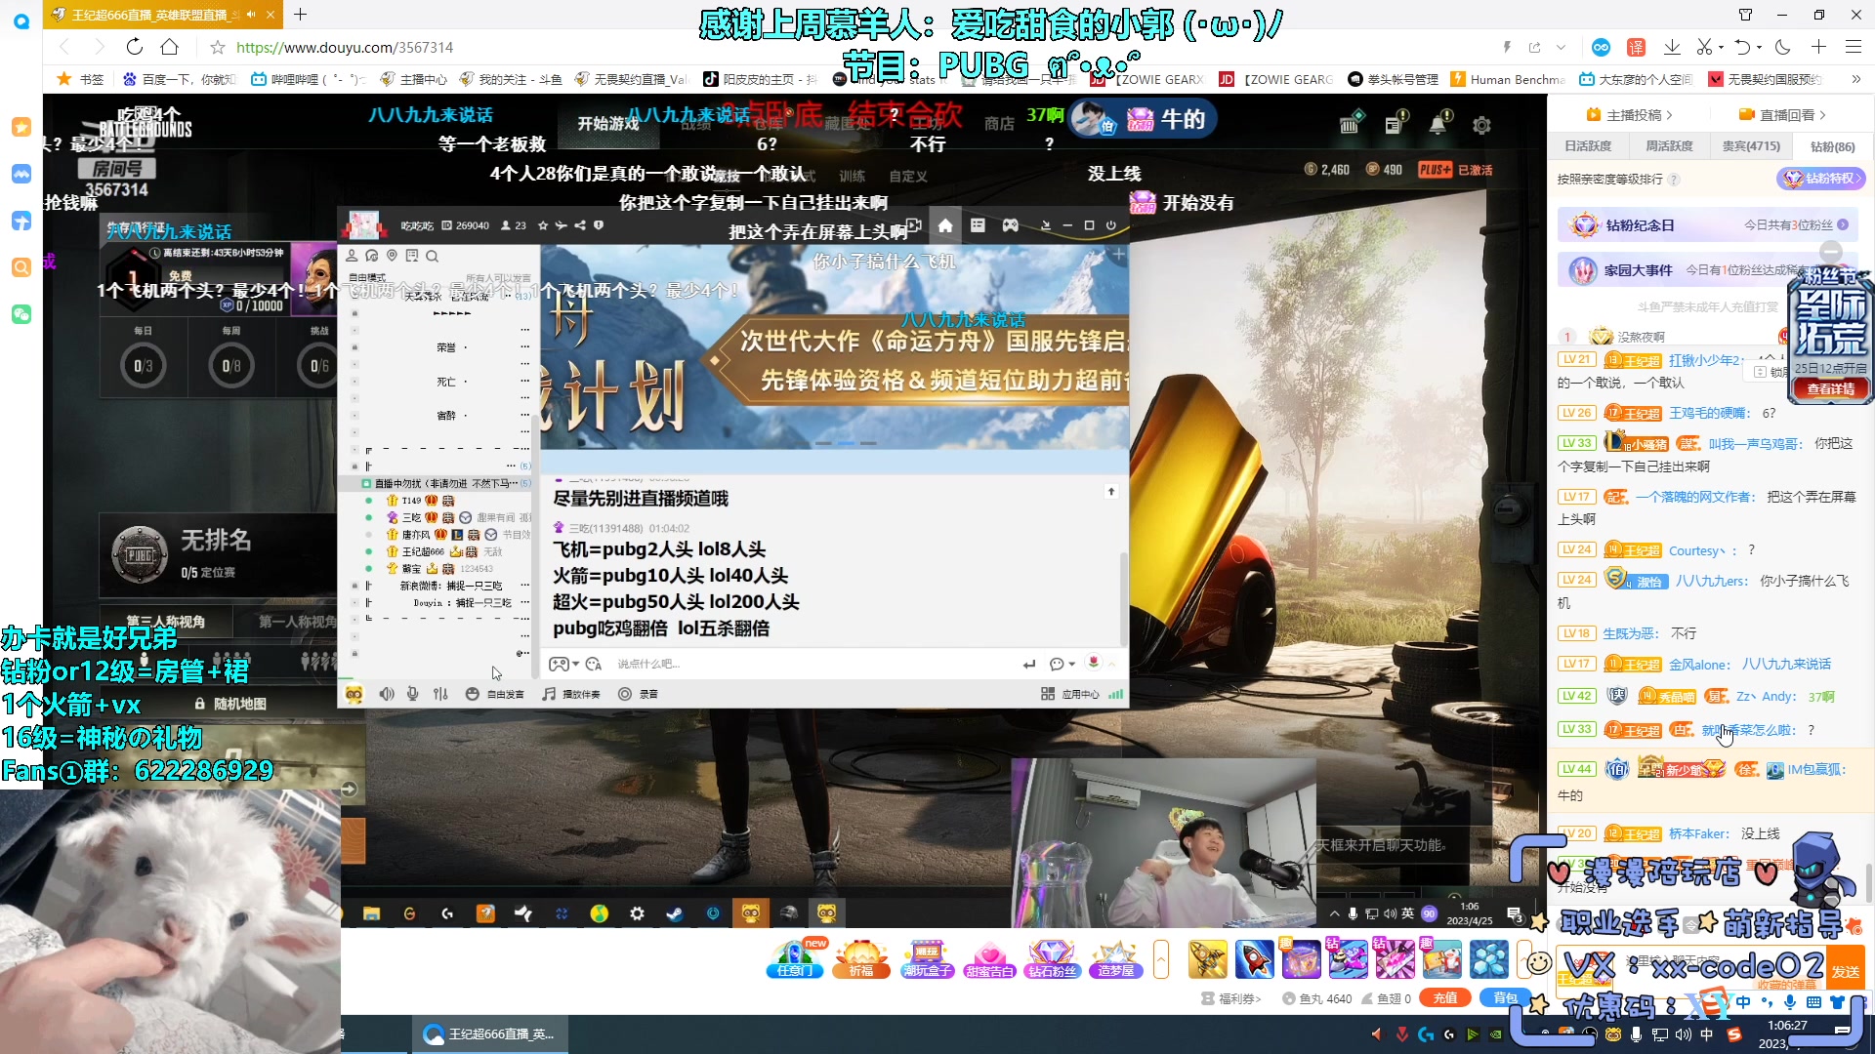The height and width of the screenshot is (1054, 1875).
Task: Open the YY audio mixer settings icon
Action: [x=440, y=694]
